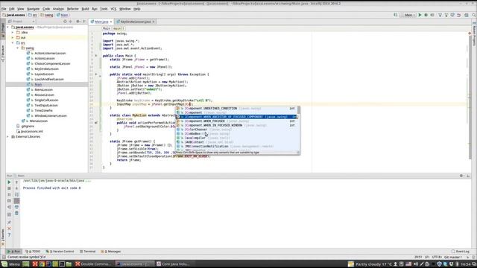Screen dimensions: 477x268
Task: Click the Up stack trace arrow in Run panel
Action: 16,182
